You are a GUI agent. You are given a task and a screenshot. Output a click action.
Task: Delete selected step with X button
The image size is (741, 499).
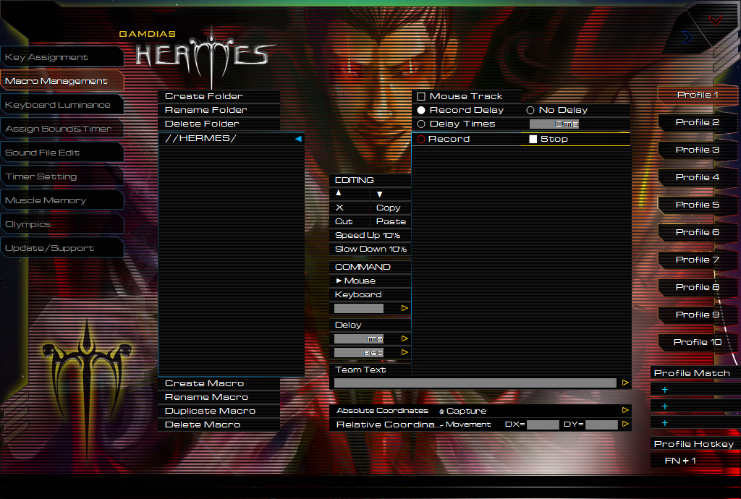(x=339, y=208)
